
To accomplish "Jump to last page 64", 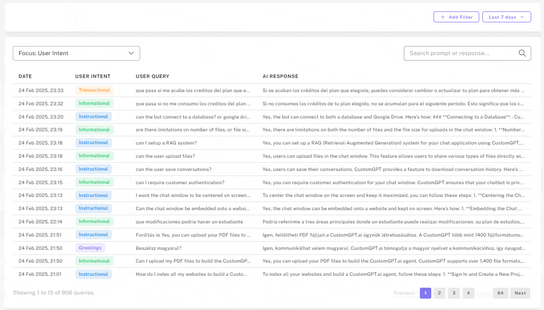I will point(500,293).
